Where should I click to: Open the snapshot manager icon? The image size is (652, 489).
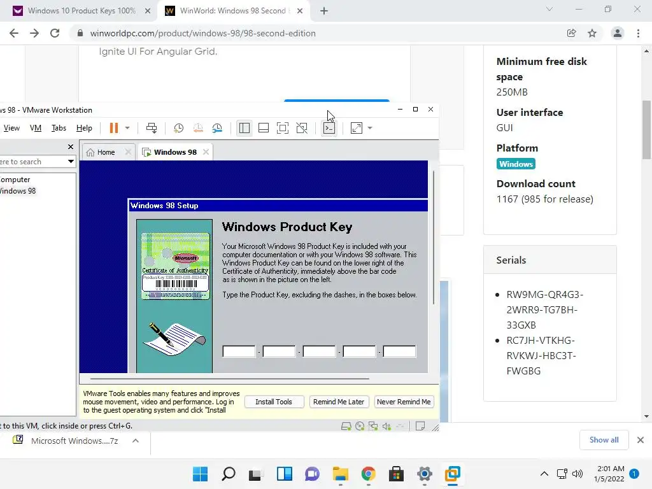tap(217, 128)
